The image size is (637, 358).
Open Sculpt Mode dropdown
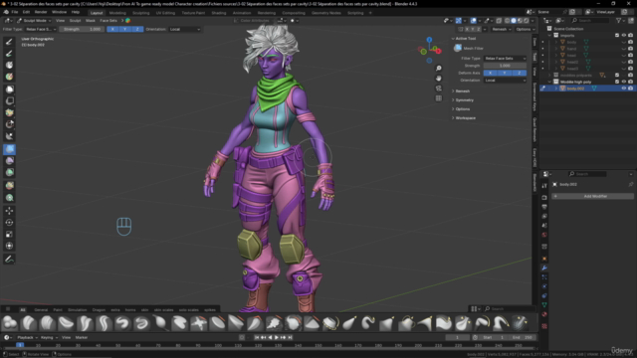[x=34, y=20]
